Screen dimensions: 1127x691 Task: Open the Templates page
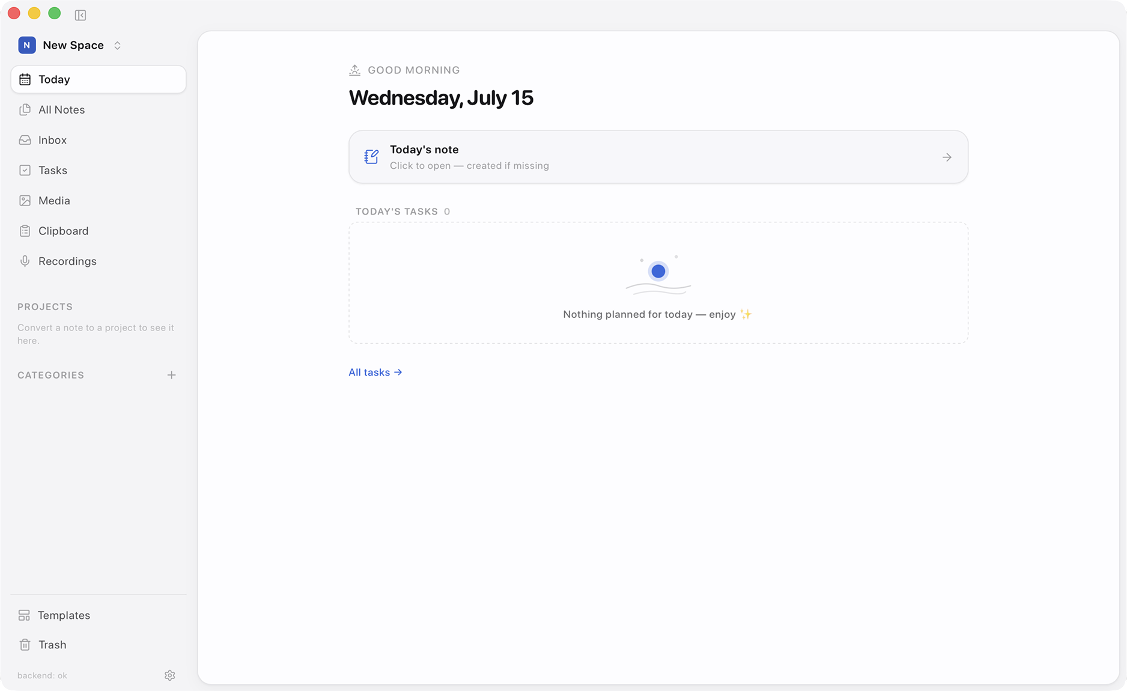[x=99, y=615]
